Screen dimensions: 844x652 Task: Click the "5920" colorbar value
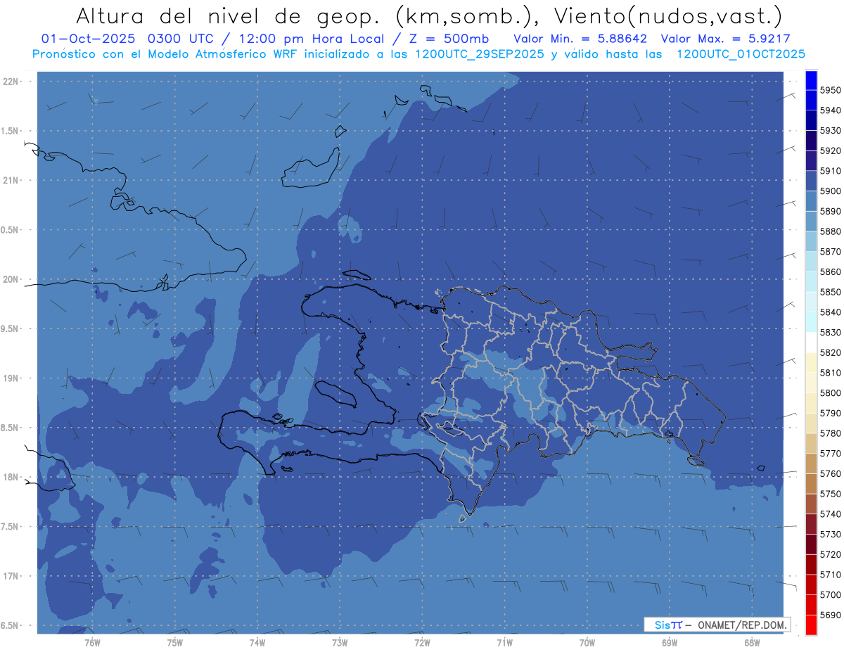[831, 151]
